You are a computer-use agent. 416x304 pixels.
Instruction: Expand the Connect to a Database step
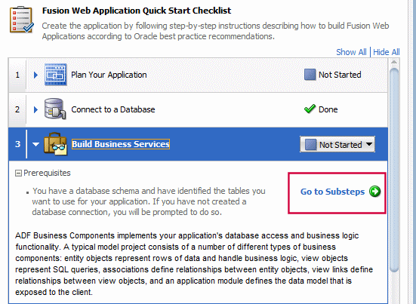coord(35,109)
